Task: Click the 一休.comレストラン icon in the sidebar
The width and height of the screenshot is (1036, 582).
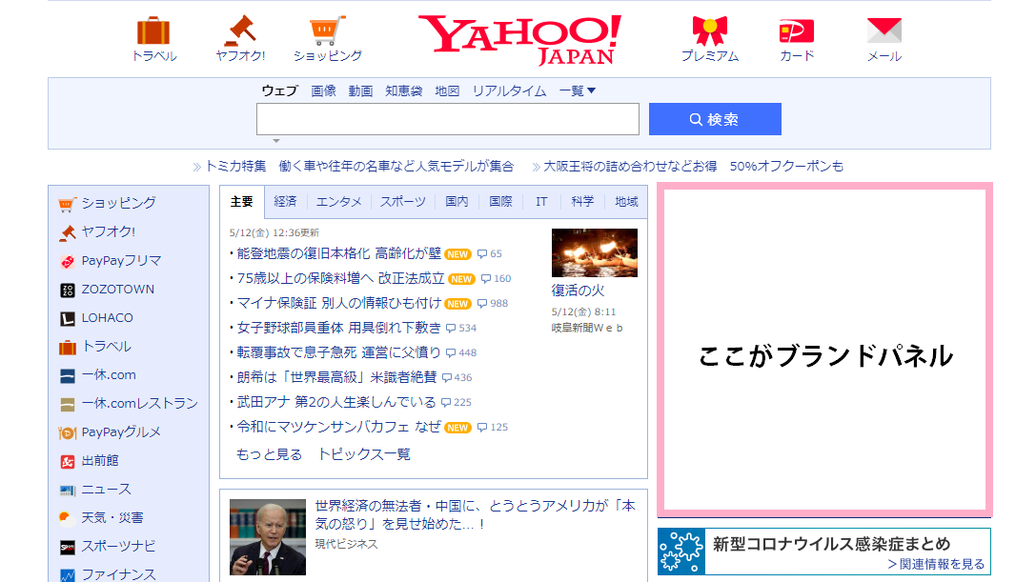Action: click(x=68, y=404)
